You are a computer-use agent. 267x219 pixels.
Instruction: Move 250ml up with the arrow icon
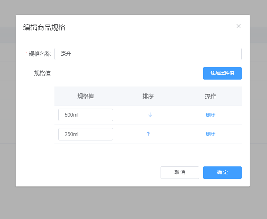(x=148, y=134)
